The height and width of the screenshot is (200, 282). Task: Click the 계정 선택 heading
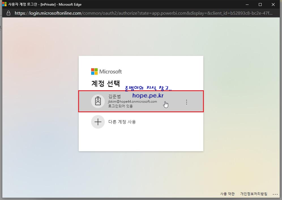pos(106,83)
